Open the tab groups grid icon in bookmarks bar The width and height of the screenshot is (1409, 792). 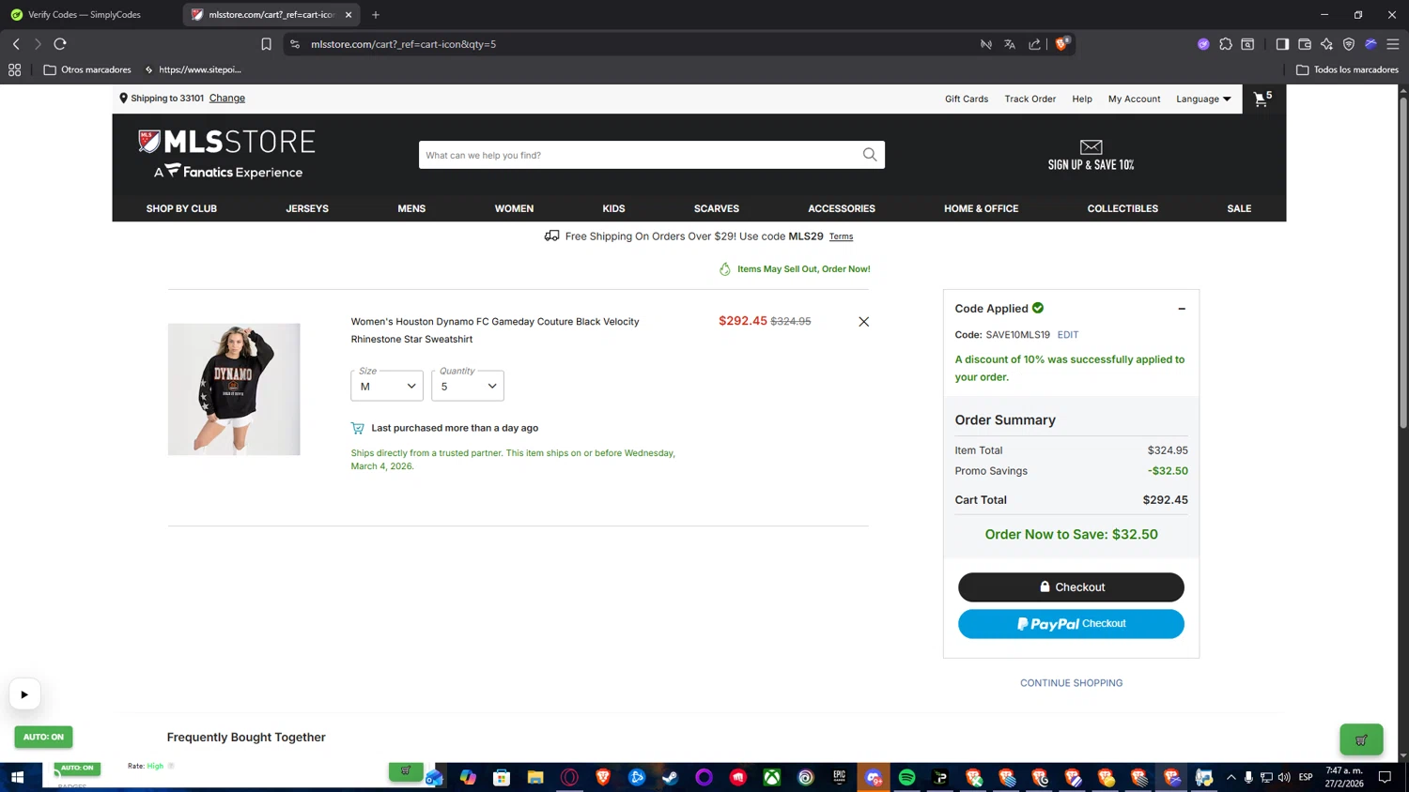click(x=14, y=69)
